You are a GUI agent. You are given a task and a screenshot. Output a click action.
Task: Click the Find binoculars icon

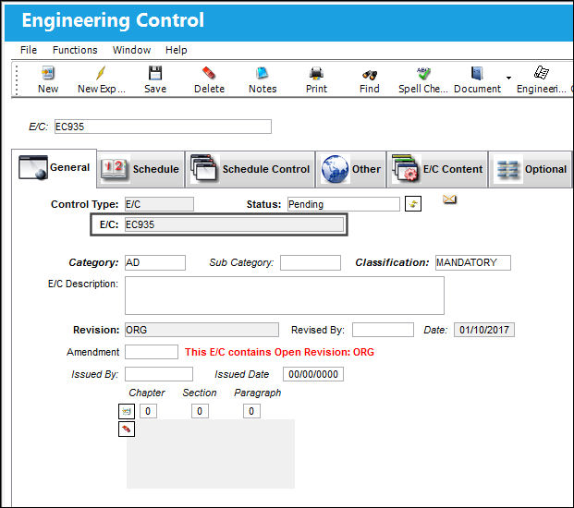pos(370,75)
